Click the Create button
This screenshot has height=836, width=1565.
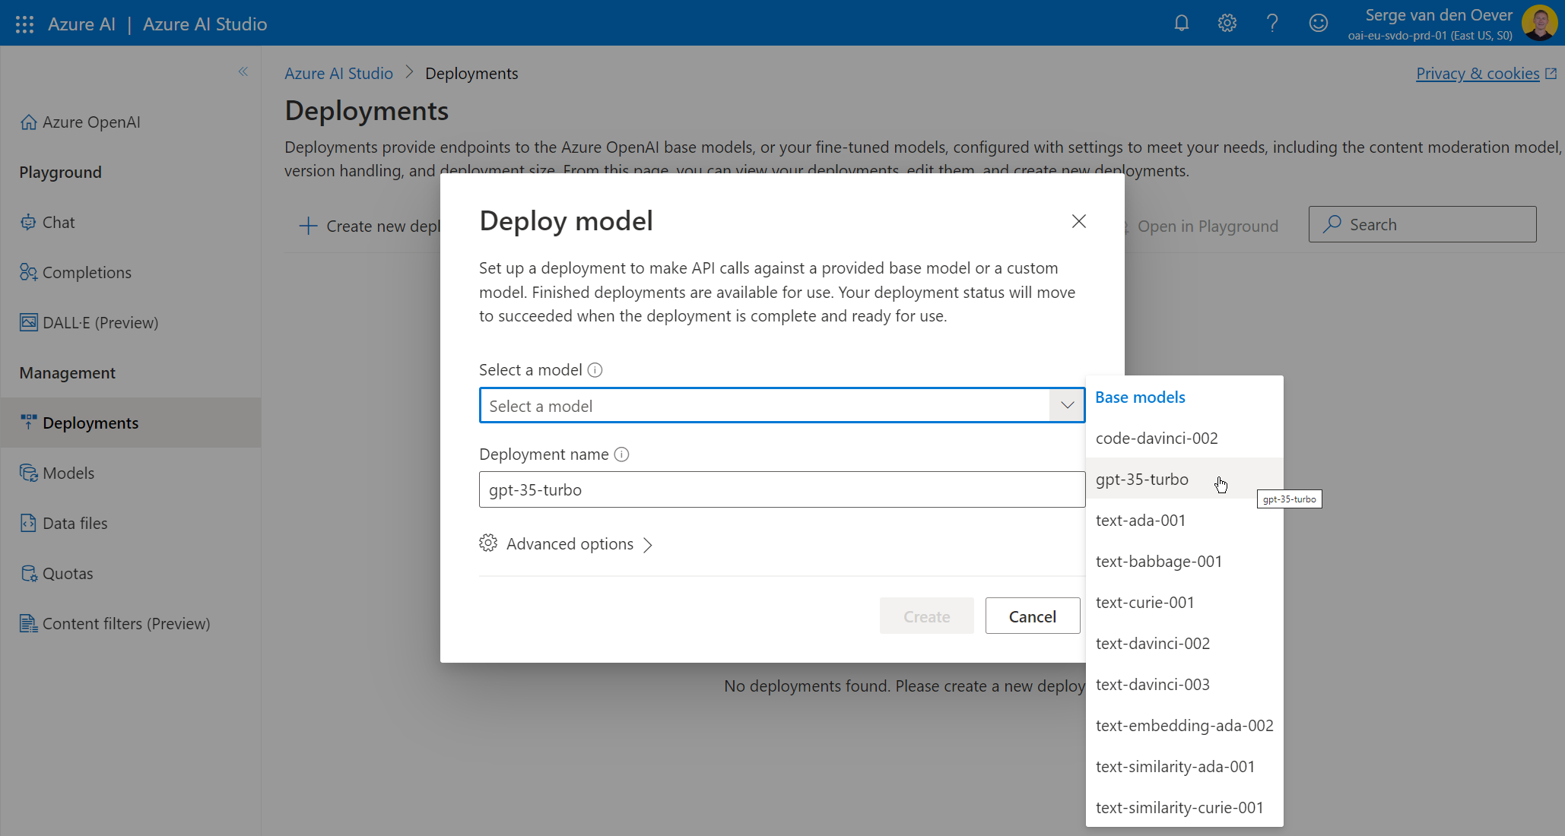926,616
